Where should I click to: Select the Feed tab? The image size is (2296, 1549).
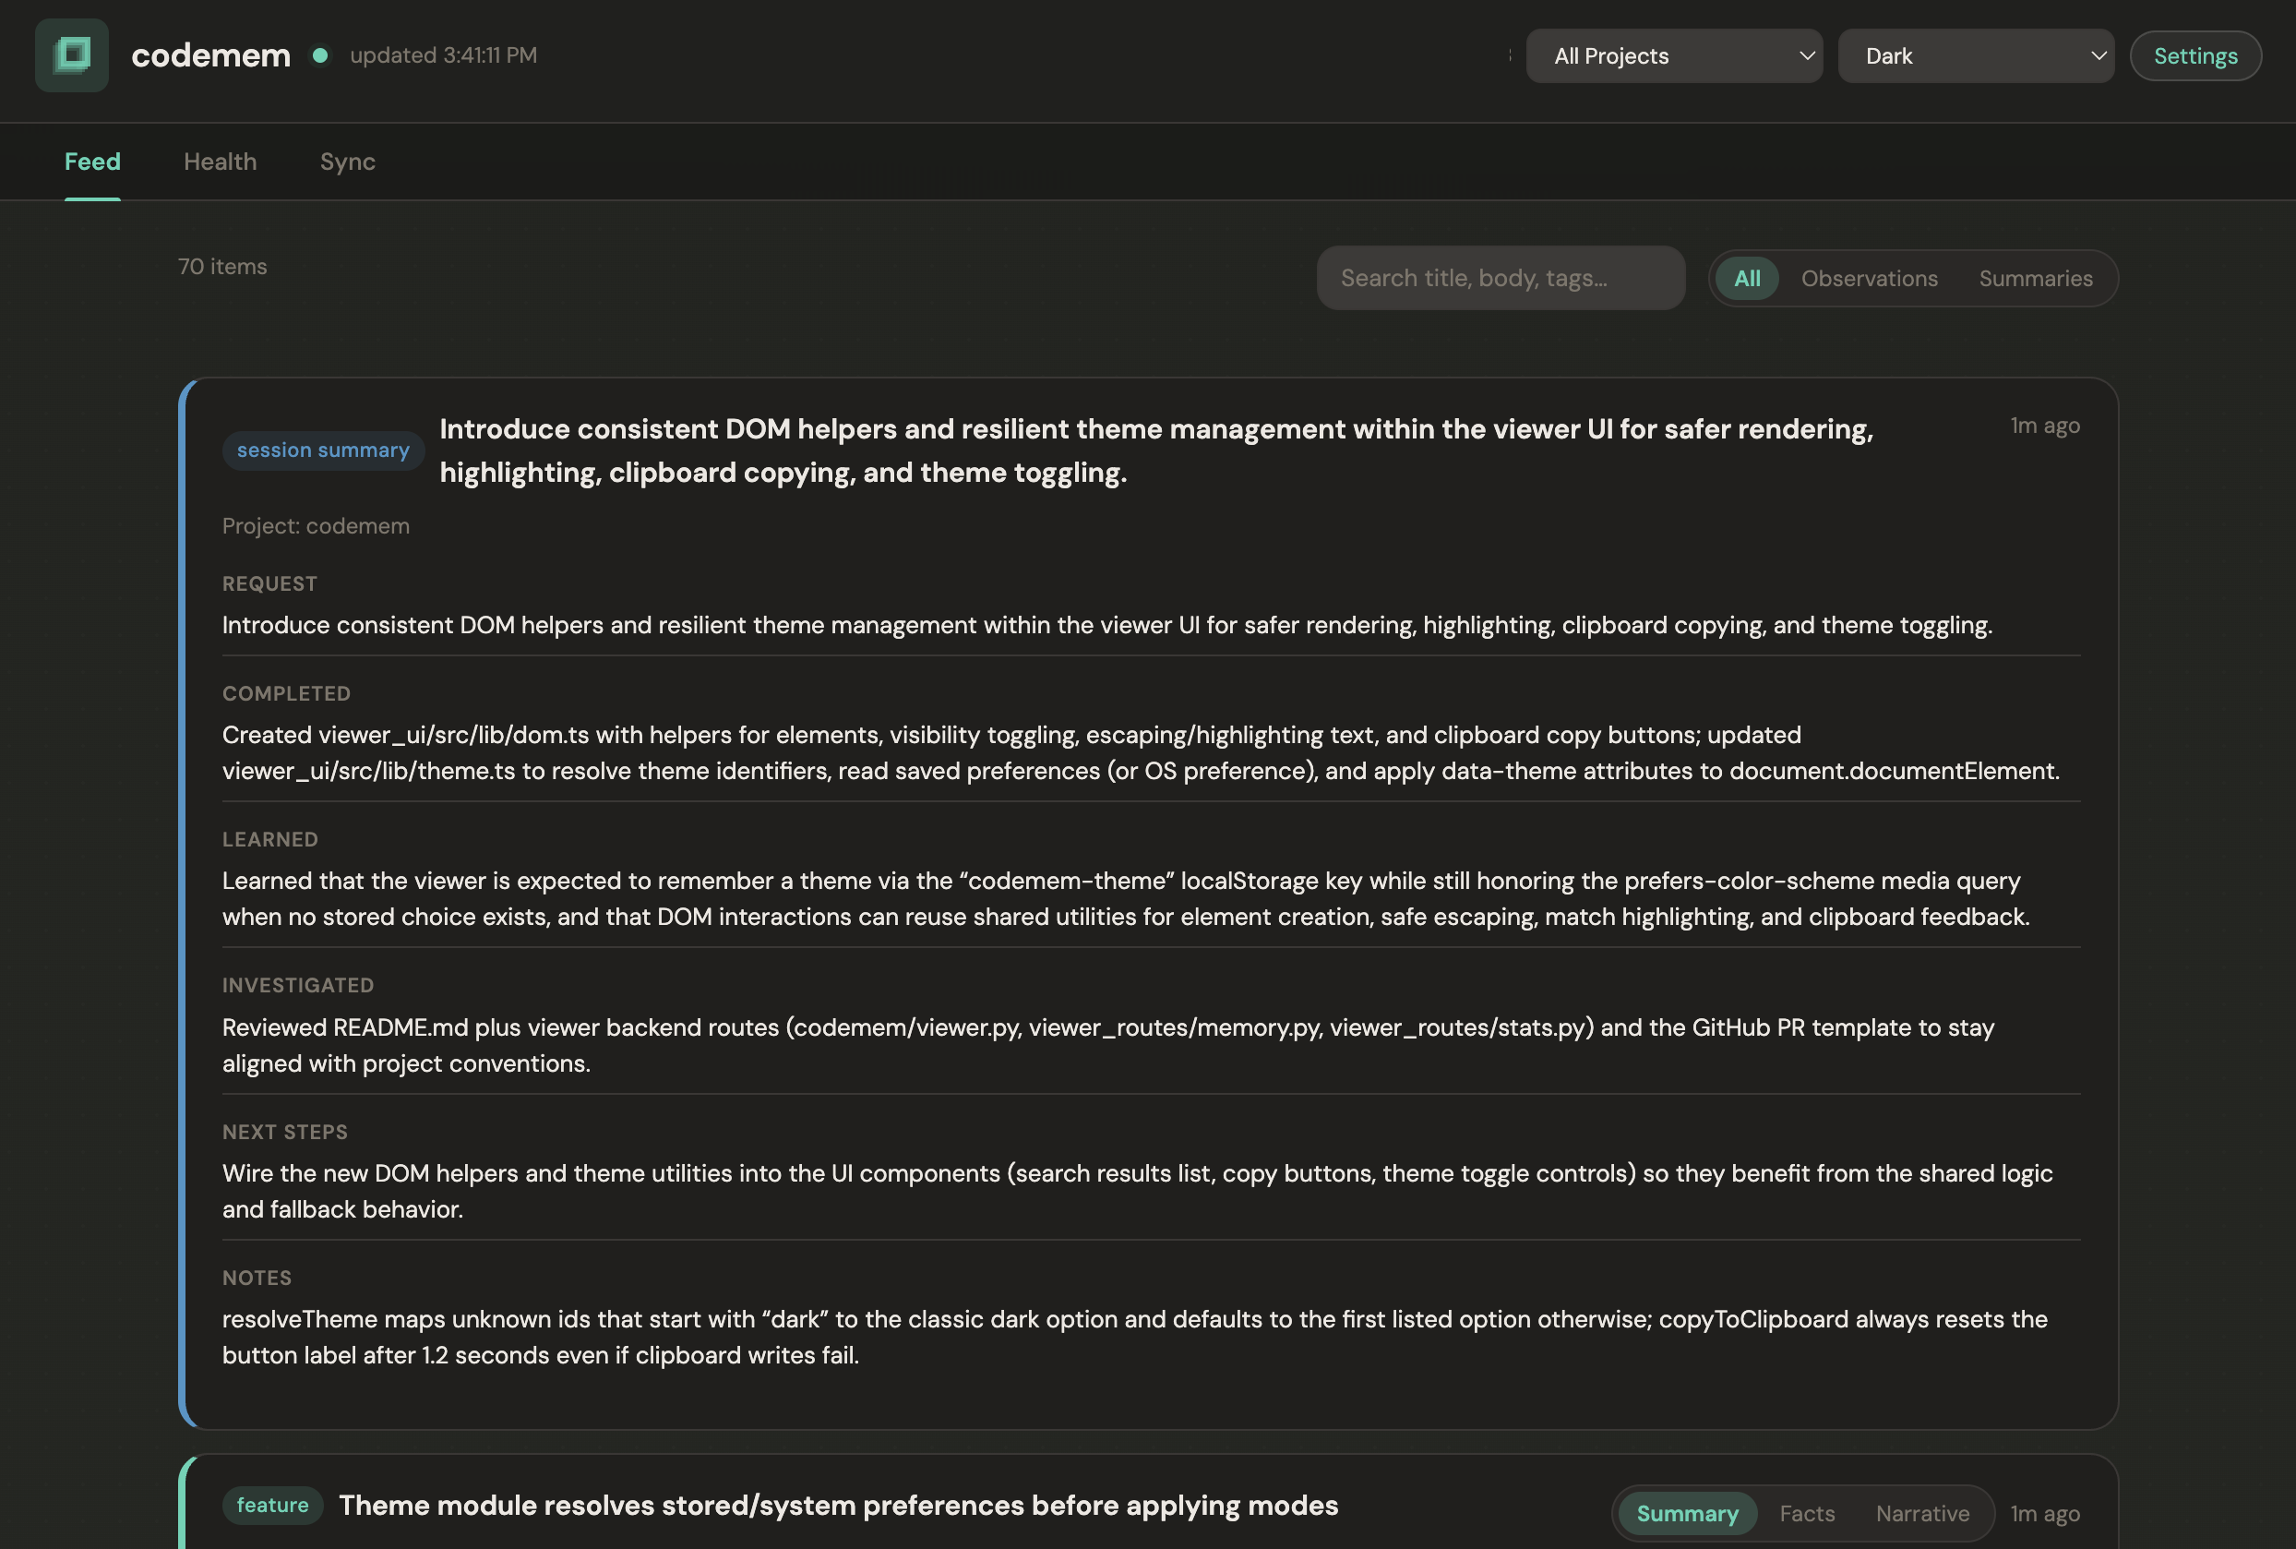tap(92, 161)
